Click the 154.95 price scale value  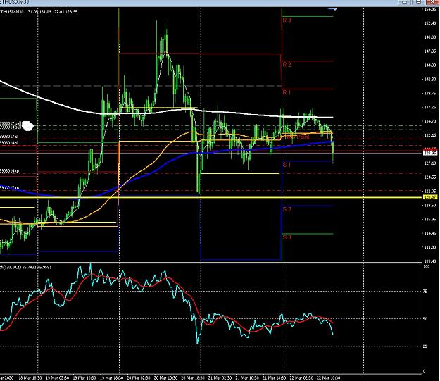point(430,9)
